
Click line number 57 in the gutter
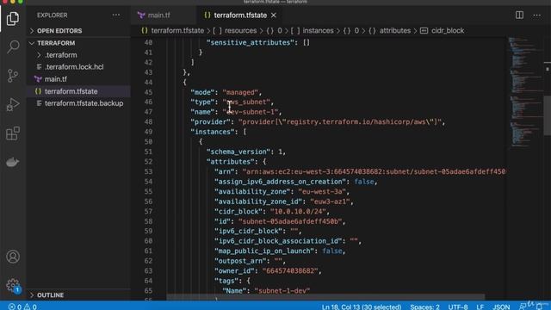click(x=148, y=211)
